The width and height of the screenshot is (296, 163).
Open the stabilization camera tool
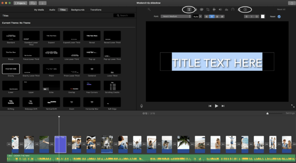pos(214,10)
